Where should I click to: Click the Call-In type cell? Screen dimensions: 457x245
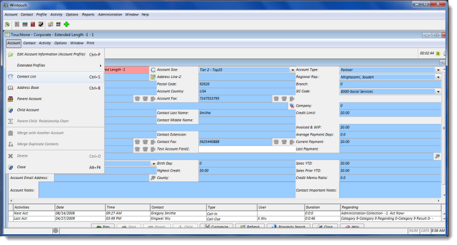click(x=232, y=213)
